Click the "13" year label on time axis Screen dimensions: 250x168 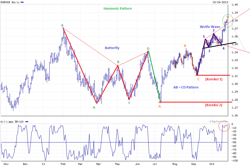pyautogui.click(x=43, y=164)
